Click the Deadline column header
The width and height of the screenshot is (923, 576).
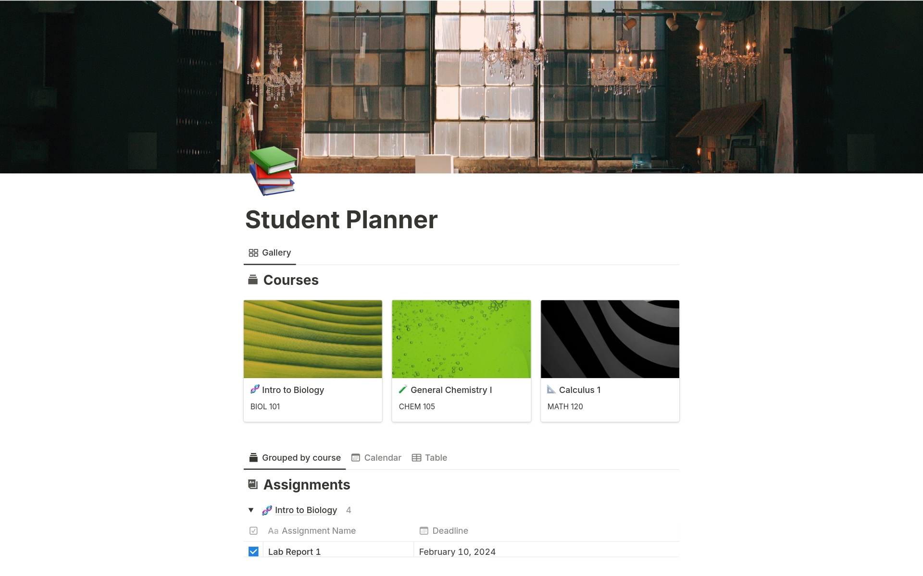tap(449, 530)
